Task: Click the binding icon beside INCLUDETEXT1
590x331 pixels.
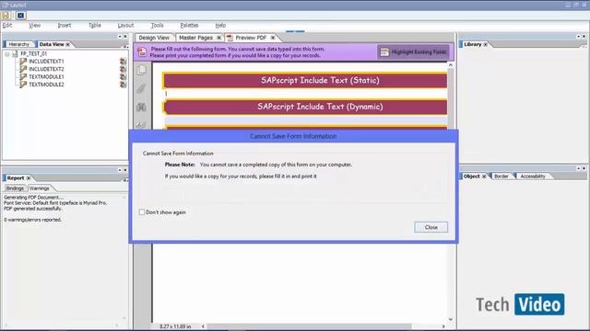Action: (123, 62)
